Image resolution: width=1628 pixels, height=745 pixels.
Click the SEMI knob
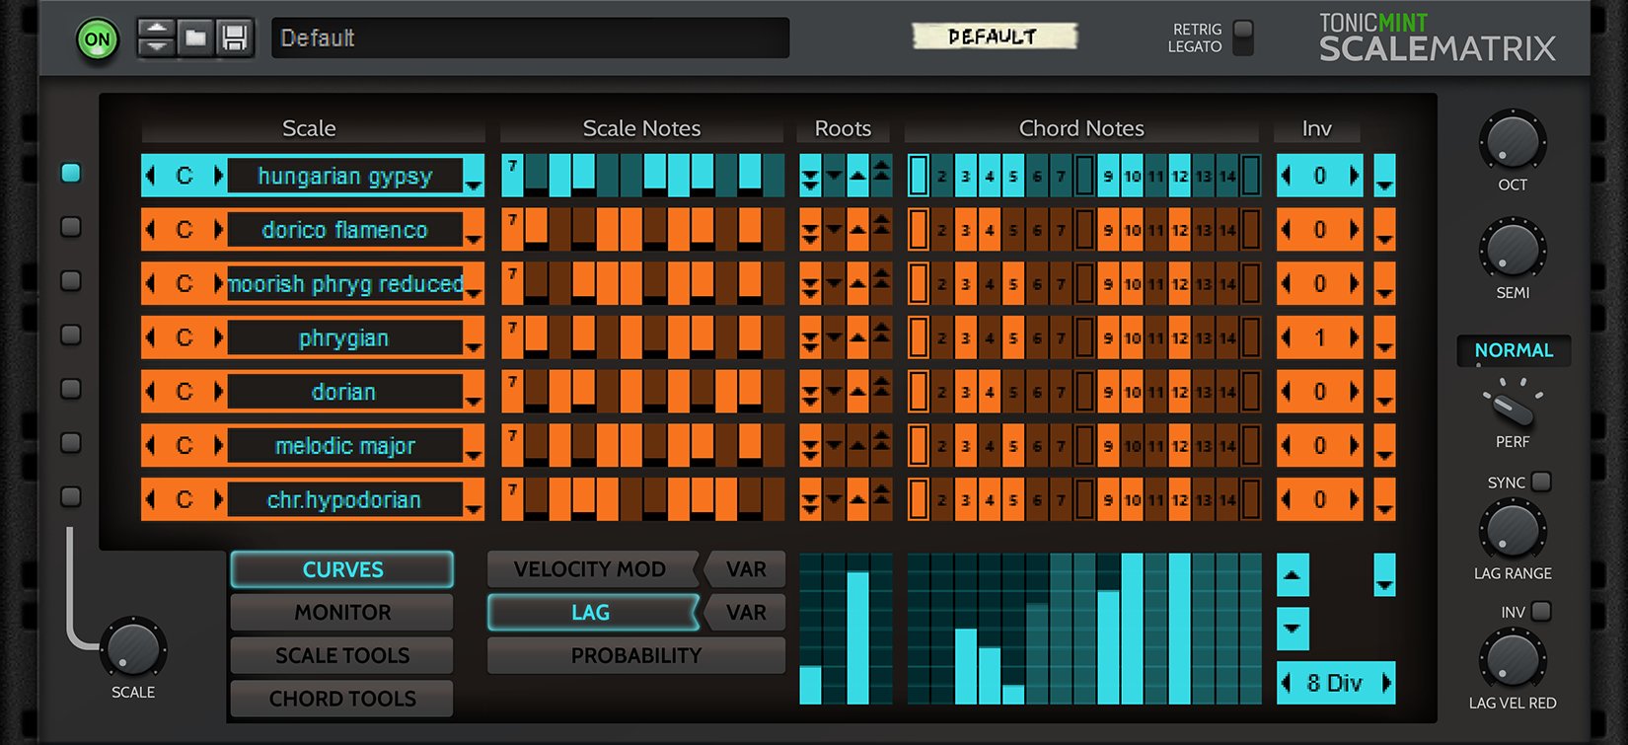pyautogui.click(x=1513, y=250)
